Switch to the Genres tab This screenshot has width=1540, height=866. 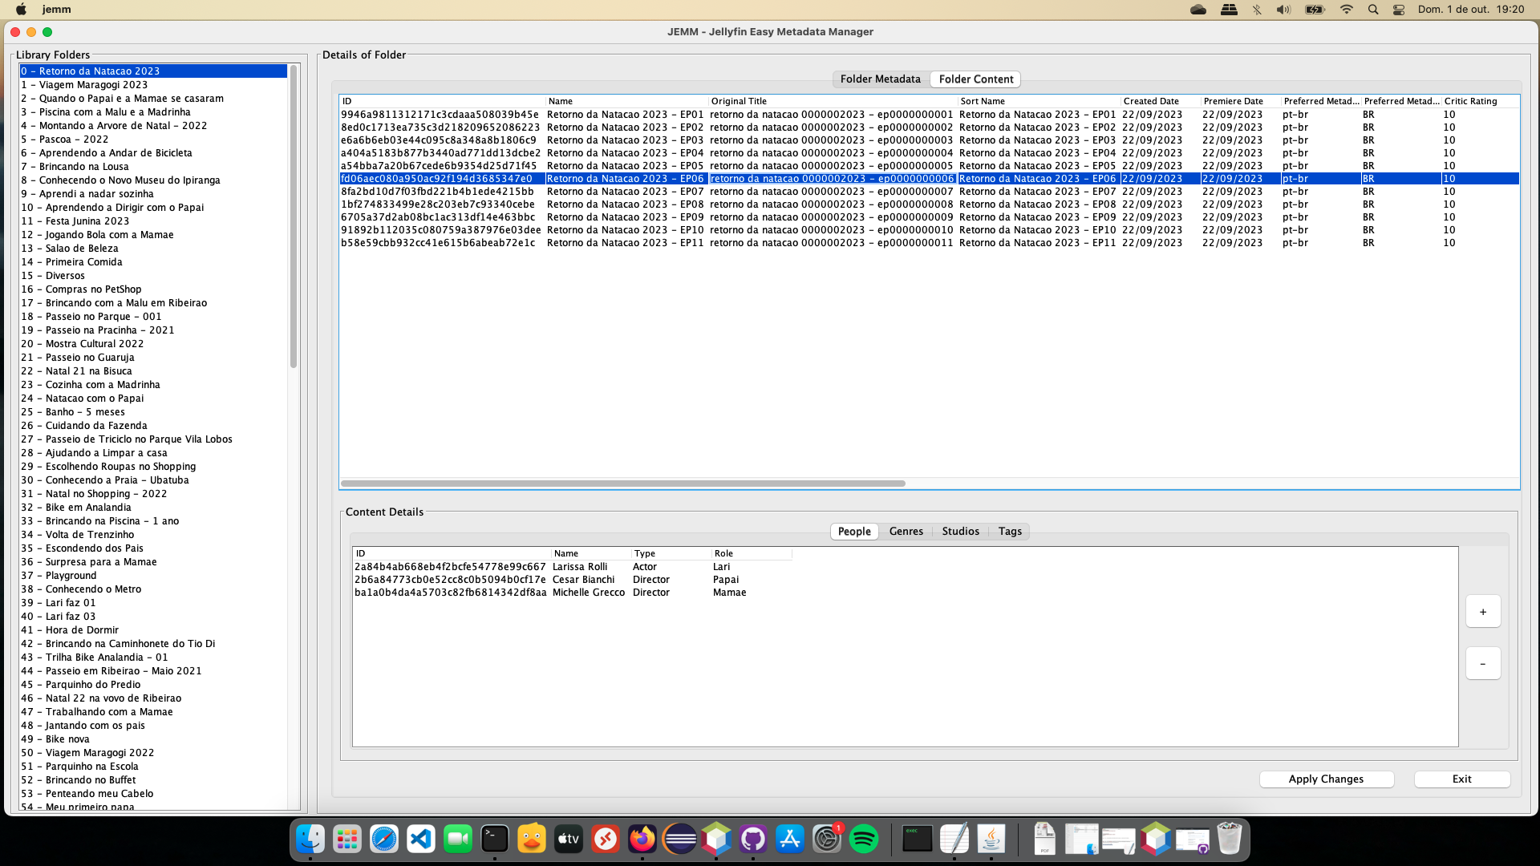pyautogui.click(x=906, y=532)
